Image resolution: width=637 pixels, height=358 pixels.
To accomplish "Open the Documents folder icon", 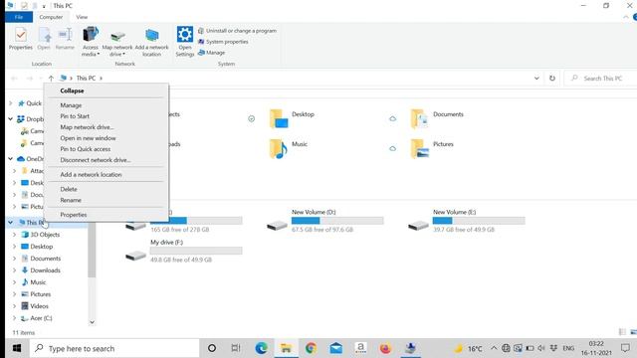I will coord(419,119).
